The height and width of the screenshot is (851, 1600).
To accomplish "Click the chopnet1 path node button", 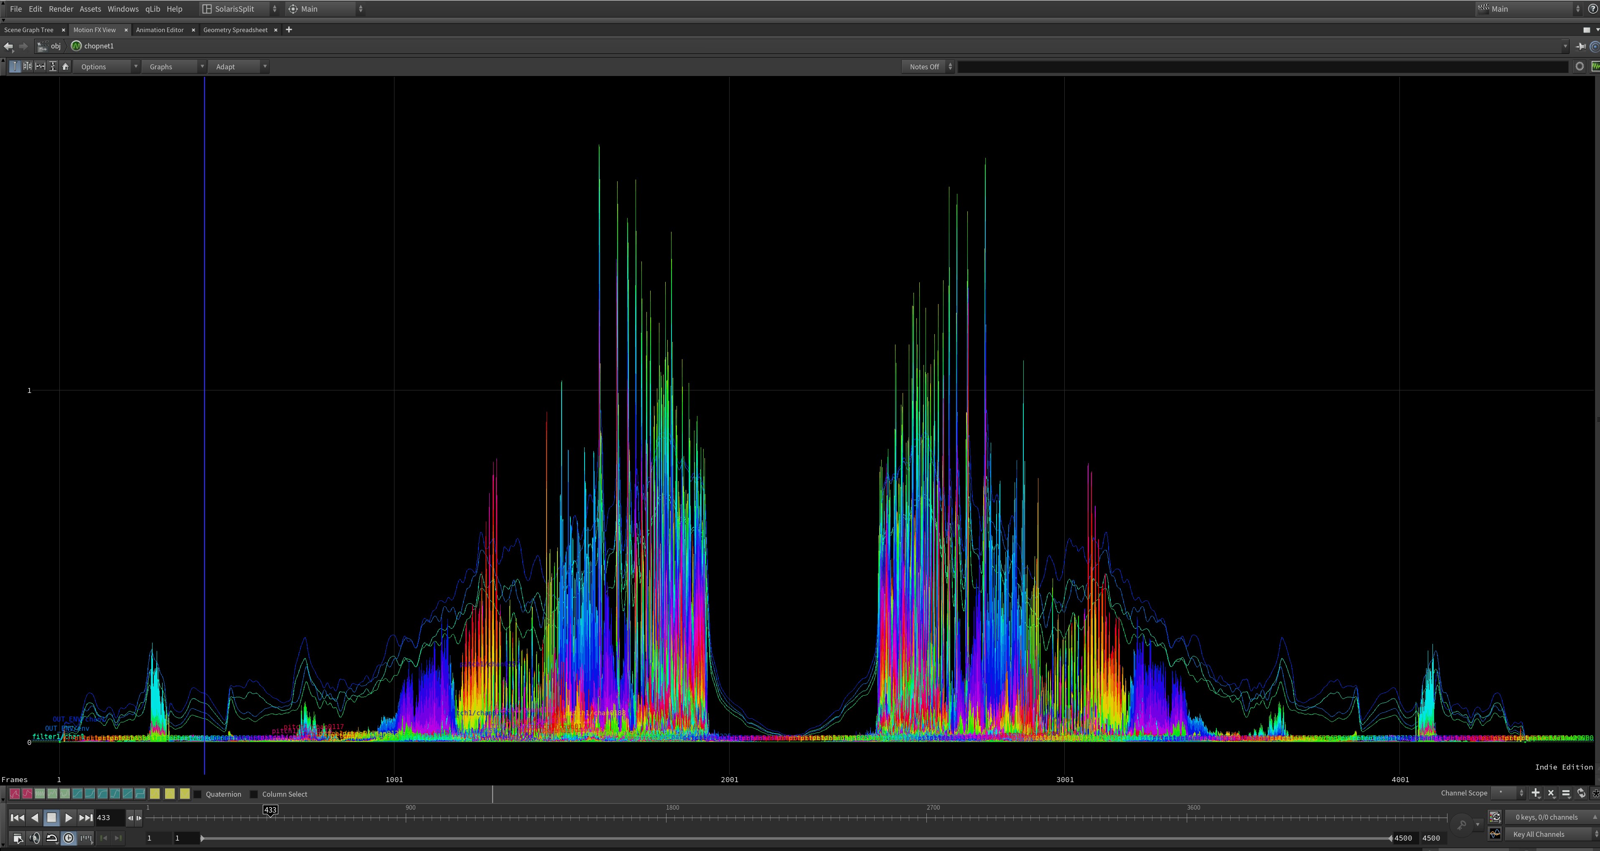I will 93,46.
